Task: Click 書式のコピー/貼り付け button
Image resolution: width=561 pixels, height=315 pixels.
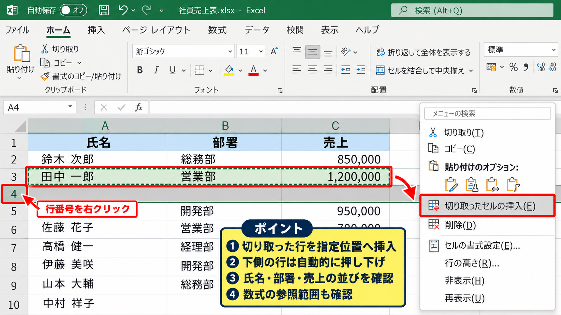Action: coord(81,76)
